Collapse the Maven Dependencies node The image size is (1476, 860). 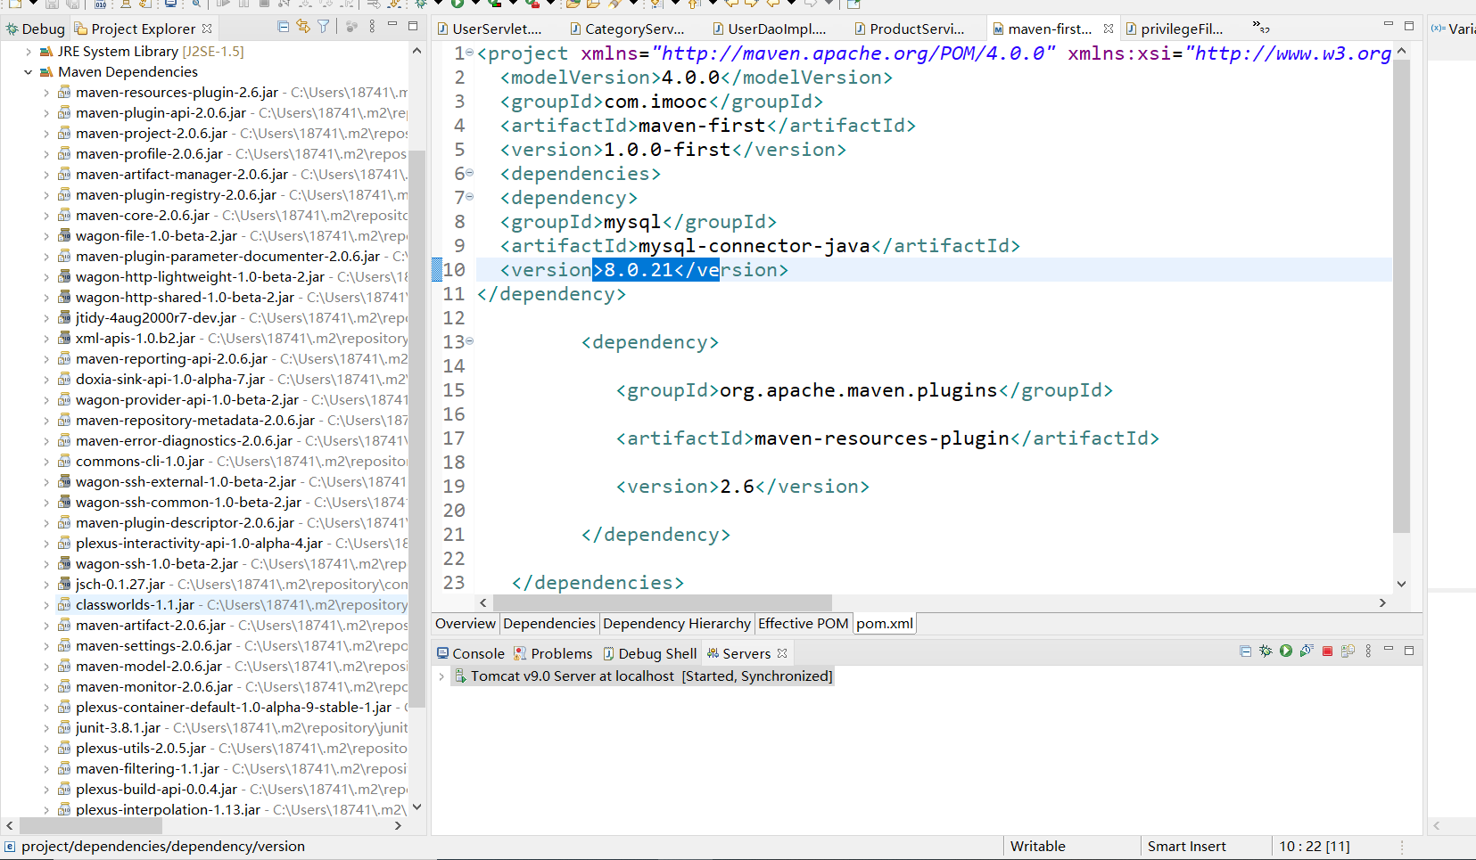tap(28, 72)
